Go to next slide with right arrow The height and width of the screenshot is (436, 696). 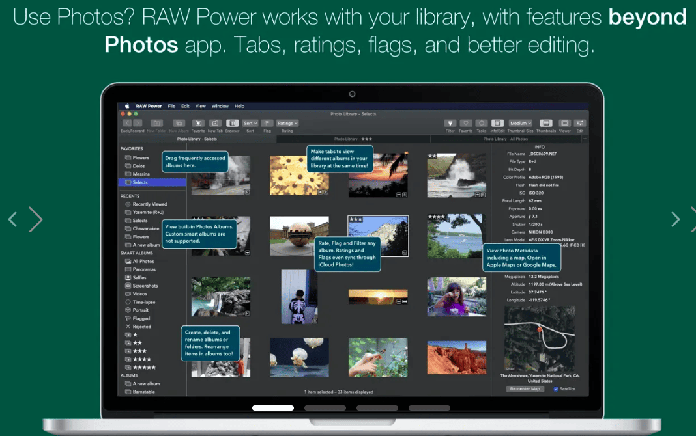pos(675,219)
